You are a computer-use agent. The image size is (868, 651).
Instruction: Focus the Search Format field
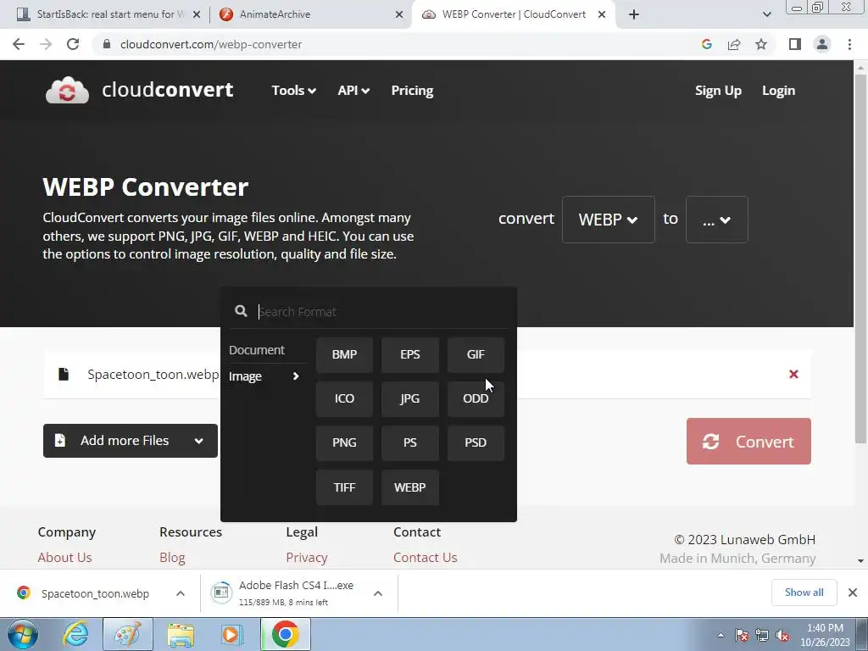pyautogui.click(x=382, y=312)
